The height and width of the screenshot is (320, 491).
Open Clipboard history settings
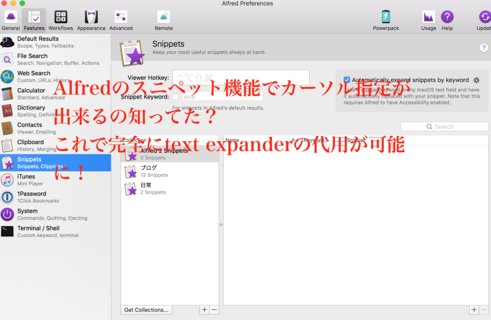pyautogui.click(x=56, y=145)
